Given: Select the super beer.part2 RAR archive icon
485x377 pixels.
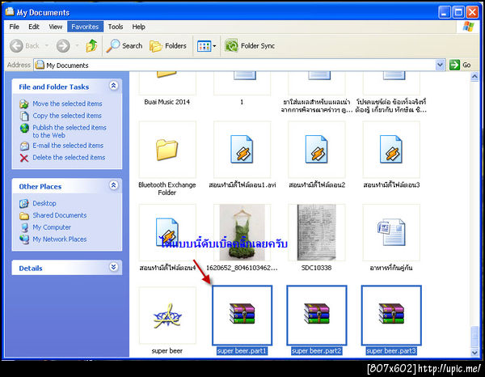Looking at the screenshot, I should tap(316, 314).
